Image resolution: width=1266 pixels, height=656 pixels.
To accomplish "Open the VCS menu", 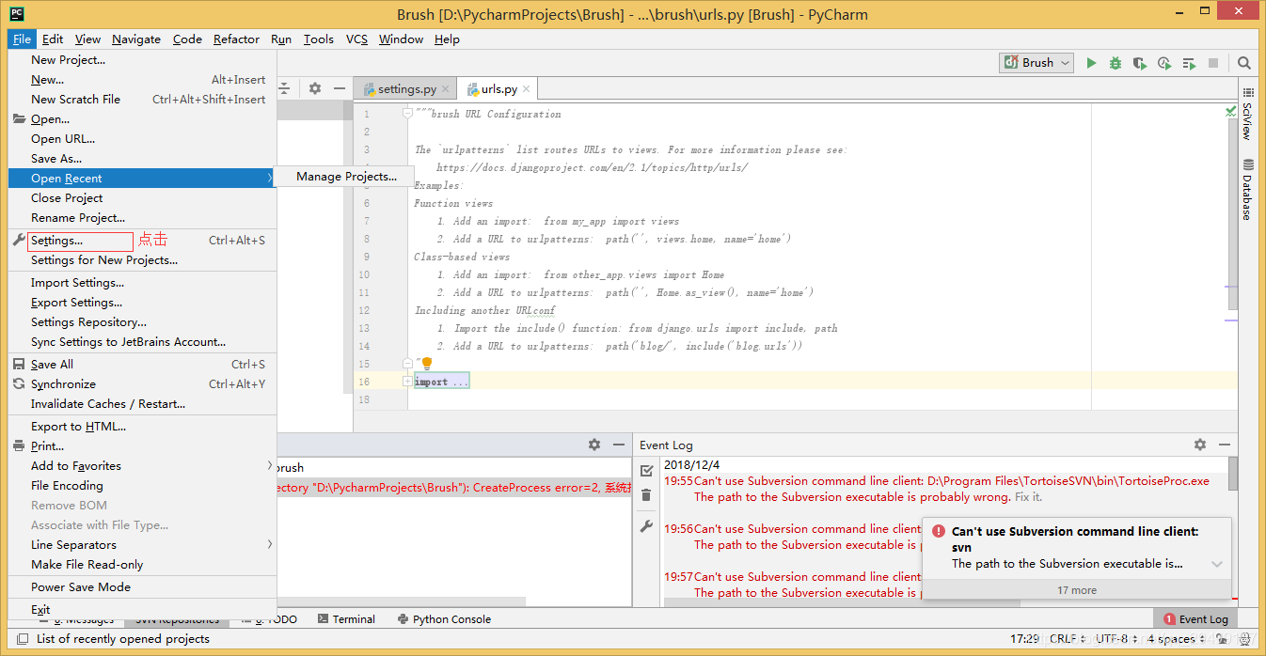I will coord(356,39).
